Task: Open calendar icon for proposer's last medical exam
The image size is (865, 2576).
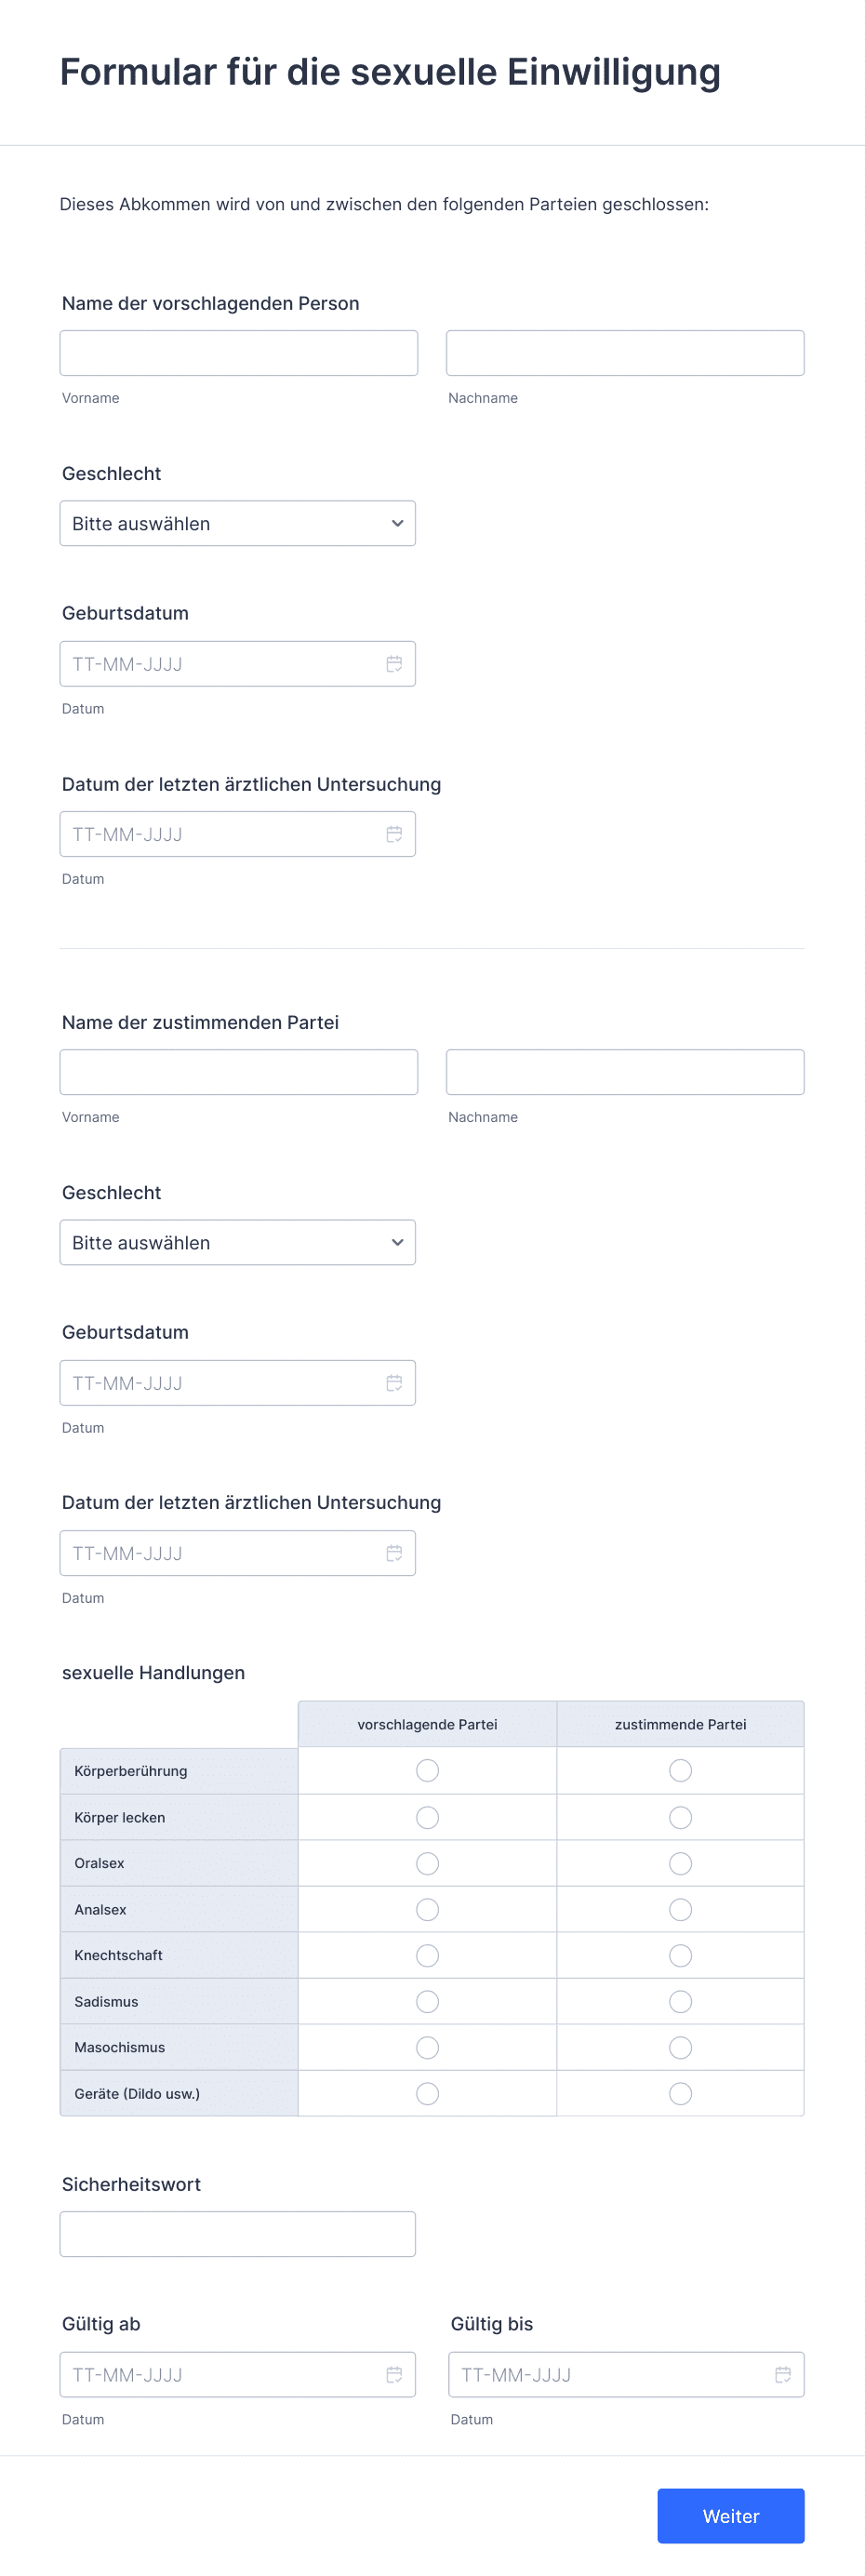Action: pyautogui.click(x=394, y=834)
